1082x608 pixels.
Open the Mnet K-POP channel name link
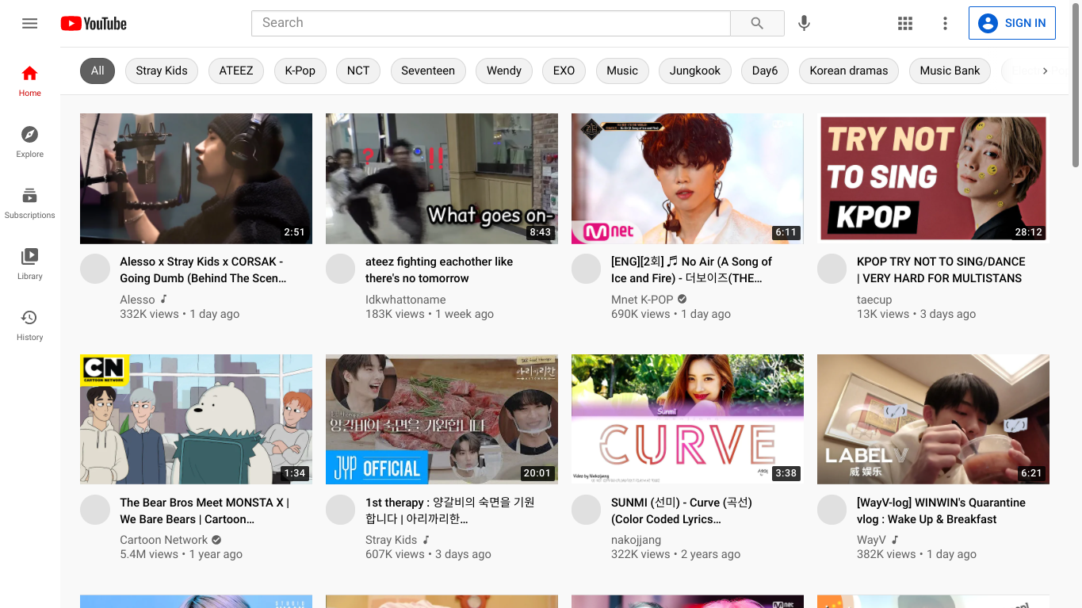point(642,300)
